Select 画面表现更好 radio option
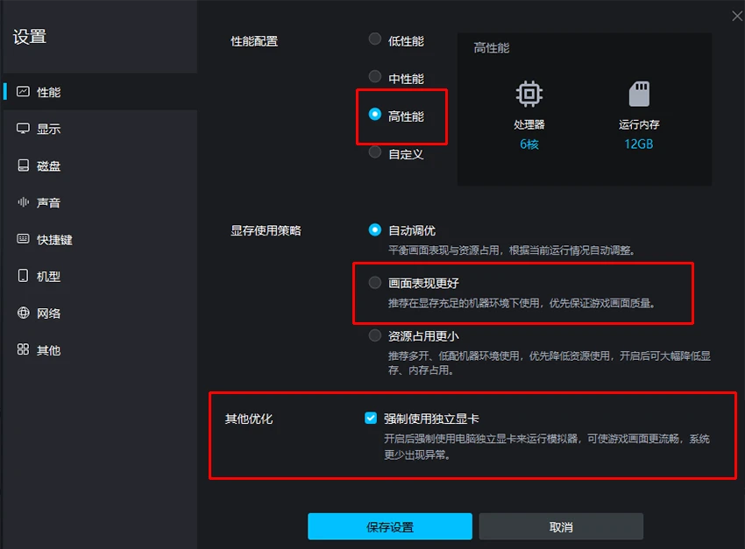Image resolution: width=745 pixels, height=549 pixels. coord(375,283)
